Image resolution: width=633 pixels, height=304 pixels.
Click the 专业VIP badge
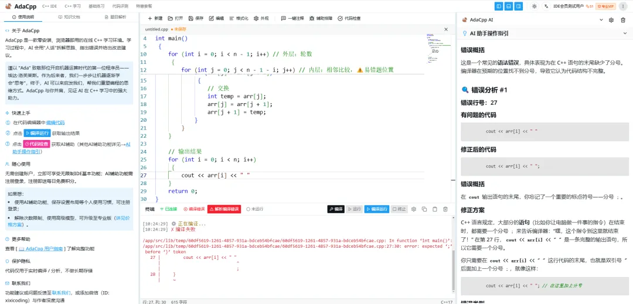click(605, 6)
